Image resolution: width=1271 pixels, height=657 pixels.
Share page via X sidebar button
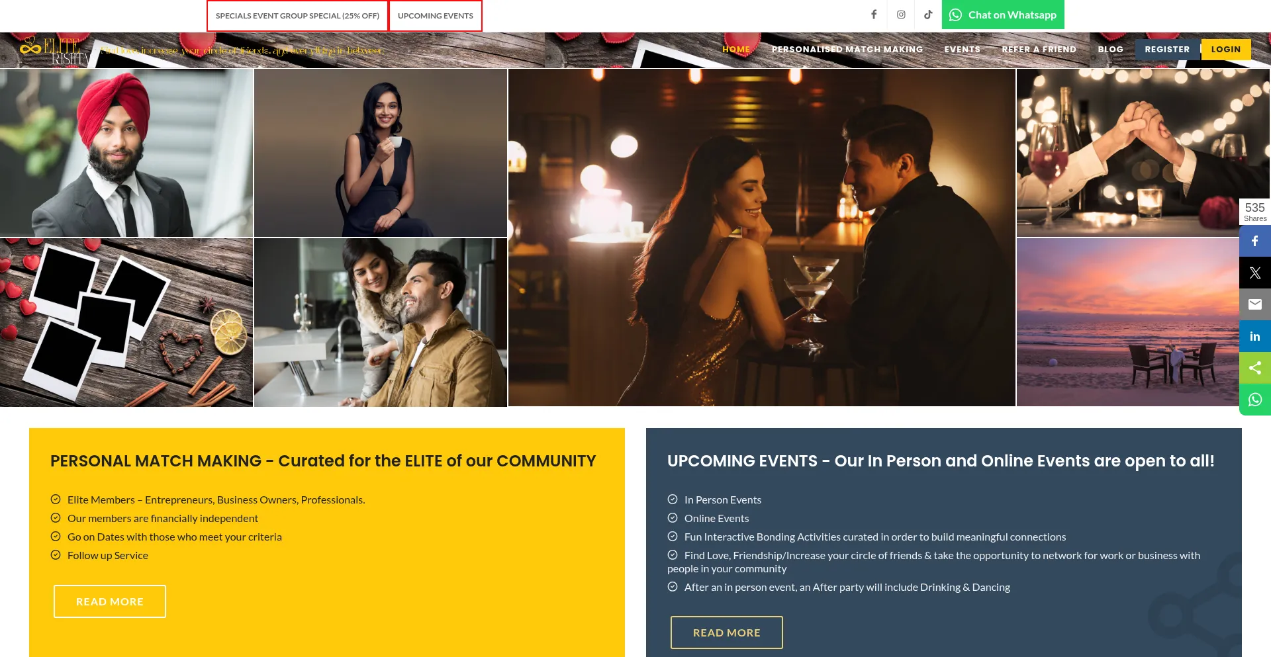(x=1254, y=273)
